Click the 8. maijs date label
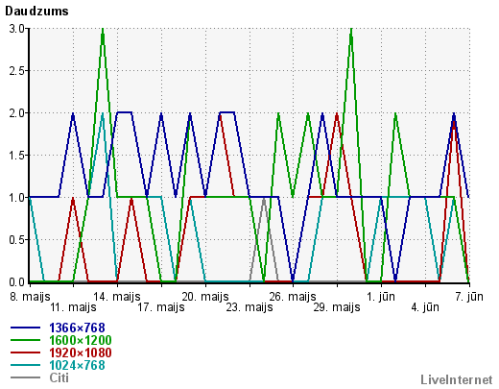The height and width of the screenshot is (389, 499). (x=30, y=297)
